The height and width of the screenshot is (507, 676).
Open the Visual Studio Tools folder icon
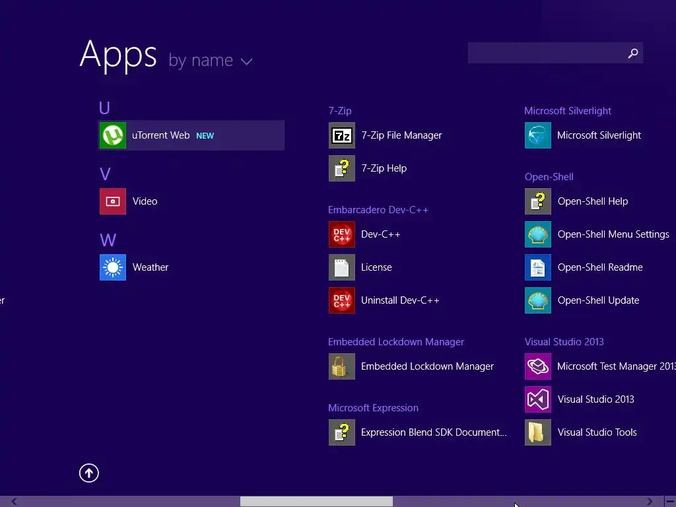(x=538, y=432)
